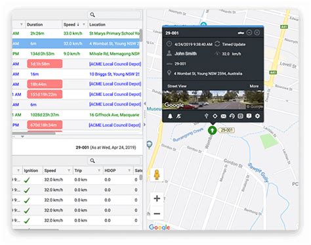
Task: Select the Milvale Rd, Memagong NSW row
Action: [76, 54]
